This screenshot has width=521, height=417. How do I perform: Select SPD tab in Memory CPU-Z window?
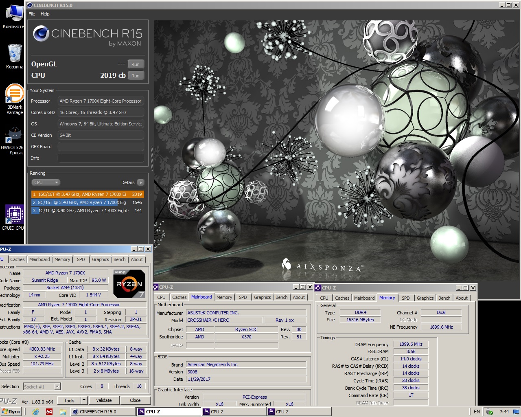coord(406,298)
